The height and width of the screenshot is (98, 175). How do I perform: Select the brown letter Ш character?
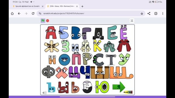point(100,73)
